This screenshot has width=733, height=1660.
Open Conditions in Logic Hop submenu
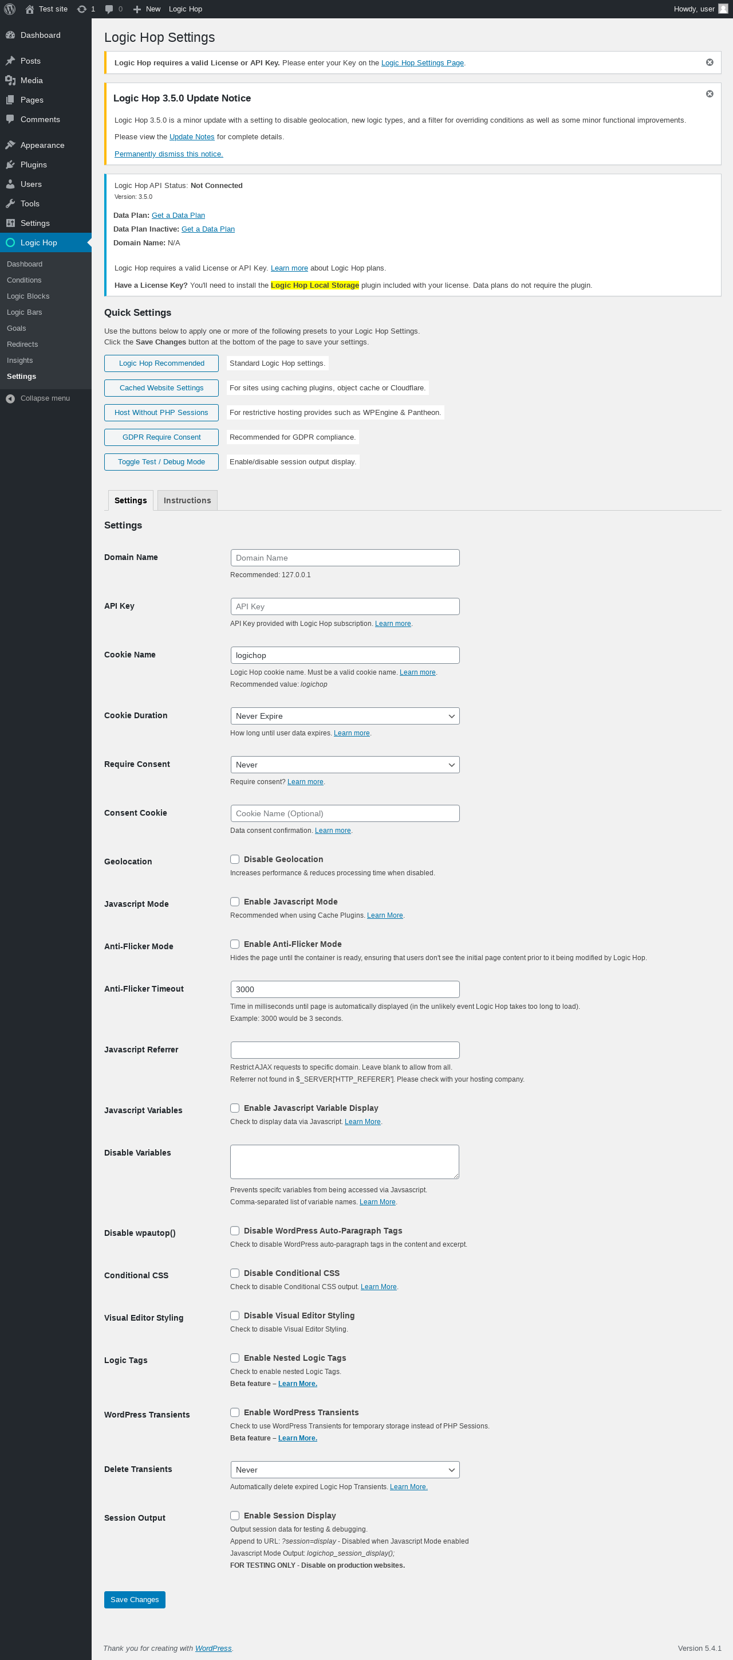click(24, 280)
